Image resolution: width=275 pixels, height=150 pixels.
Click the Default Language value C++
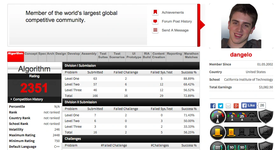click(x=57, y=147)
